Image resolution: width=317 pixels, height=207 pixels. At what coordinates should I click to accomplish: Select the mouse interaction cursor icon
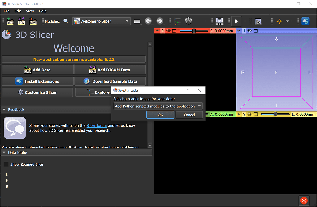[x=236, y=21]
